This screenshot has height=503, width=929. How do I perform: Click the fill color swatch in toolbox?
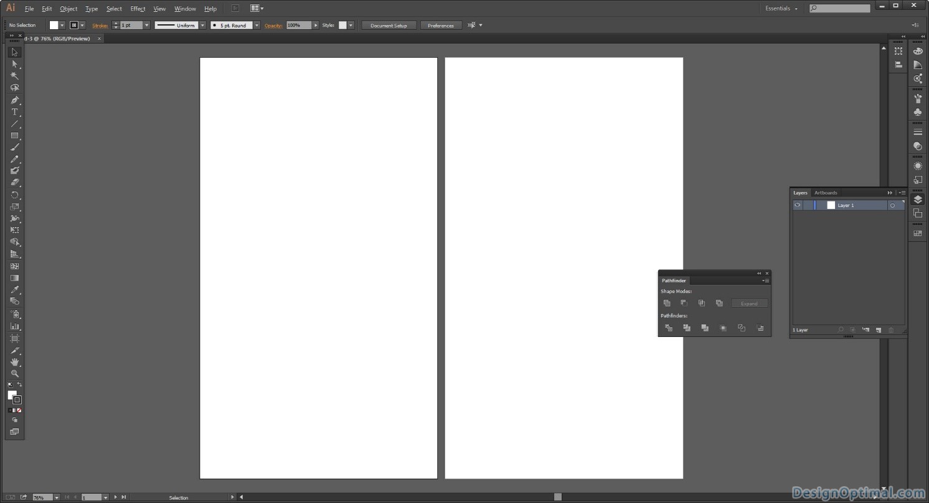12,395
